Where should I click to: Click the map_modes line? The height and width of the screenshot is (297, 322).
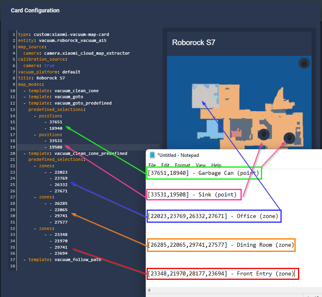point(31,84)
